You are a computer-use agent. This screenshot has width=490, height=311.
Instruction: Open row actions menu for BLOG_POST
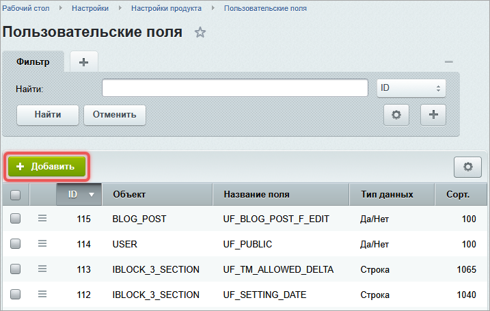point(42,218)
